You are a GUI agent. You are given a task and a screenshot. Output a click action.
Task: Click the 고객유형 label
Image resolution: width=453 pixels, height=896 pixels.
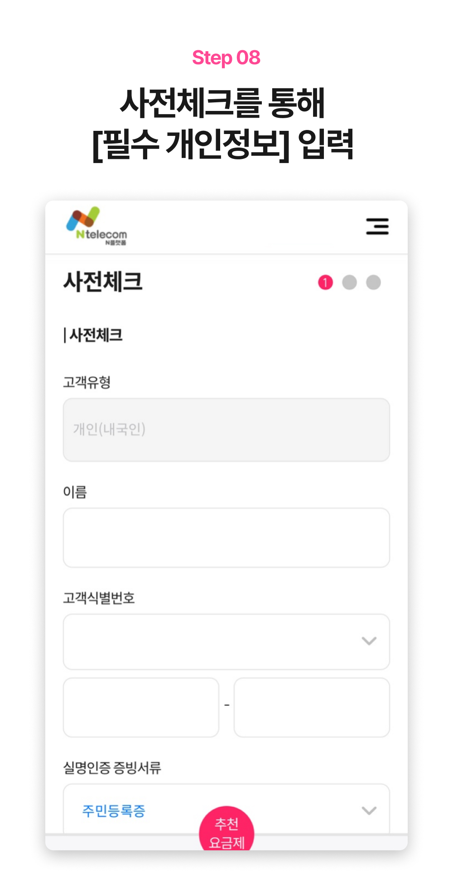(87, 383)
